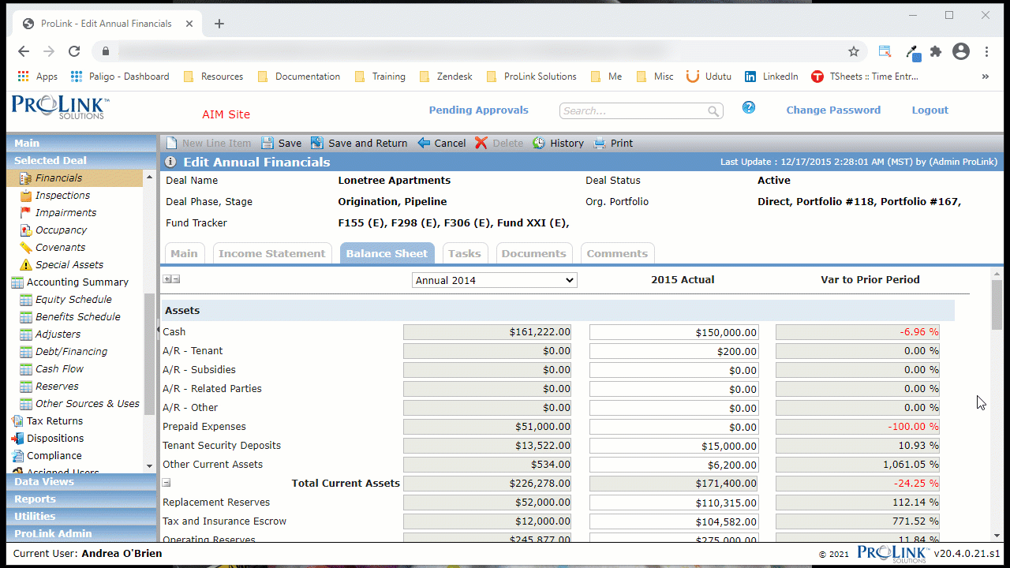Screen dimensions: 1010x568
Task: Click the ProLink Solutions logo
Action: [59, 107]
